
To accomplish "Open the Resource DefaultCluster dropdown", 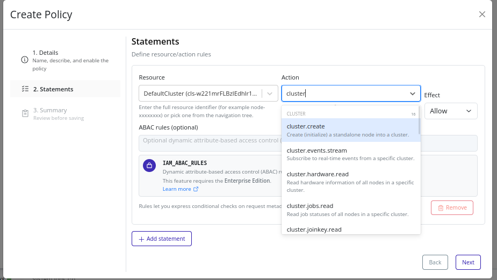I will click(208, 94).
